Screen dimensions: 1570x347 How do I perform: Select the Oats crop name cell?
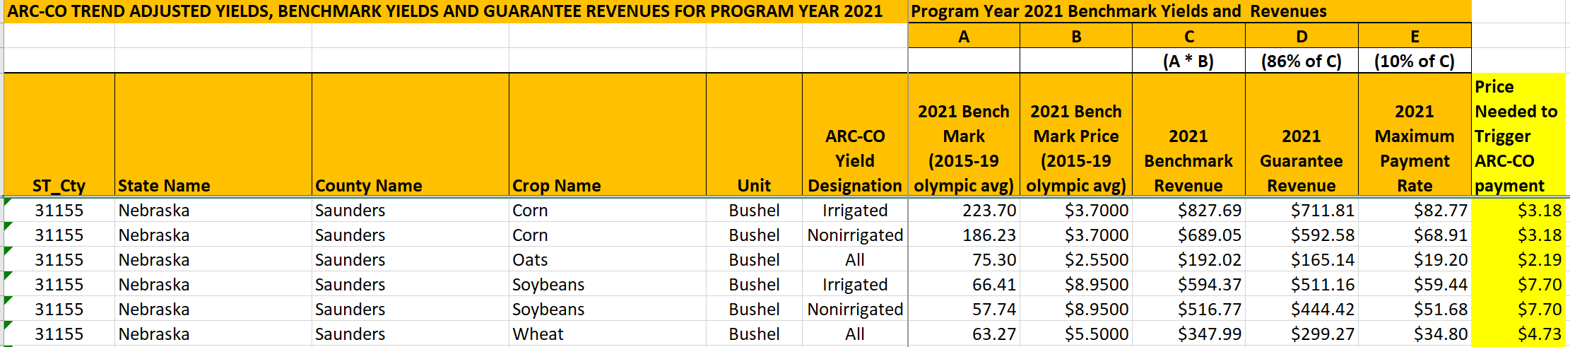pyautogui.click(x=530, y=260)
